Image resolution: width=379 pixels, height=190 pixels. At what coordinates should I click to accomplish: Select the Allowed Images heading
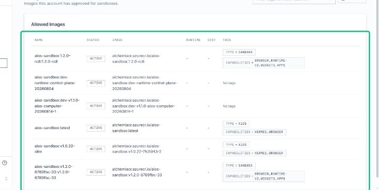[x=48, y=24]
